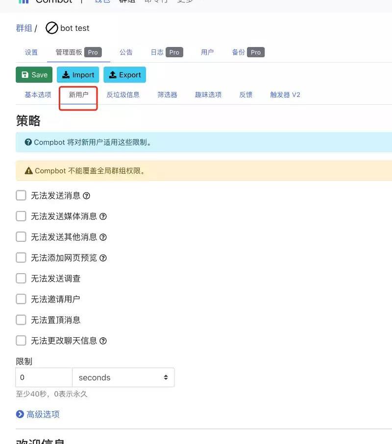392x444 pixels.
Task: Click the Export button
Action: pos(124,75)
